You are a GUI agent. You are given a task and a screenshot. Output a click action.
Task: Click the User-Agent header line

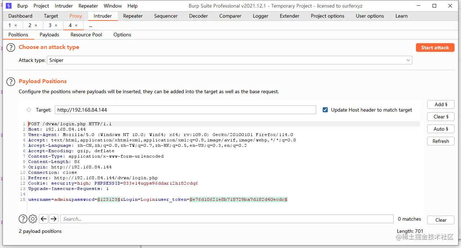(x=161, y=135)
